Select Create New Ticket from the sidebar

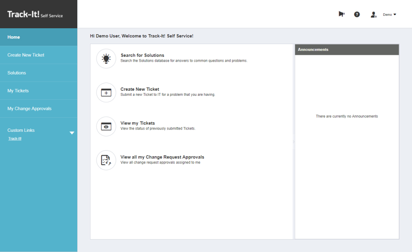[26, 55]
